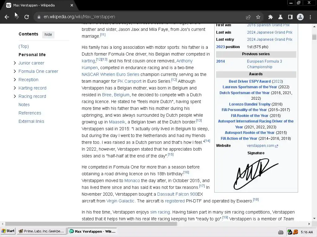This screenshot has width=317, height=237.
Task: Open the Windows Start button
Action: click(8, 231)
